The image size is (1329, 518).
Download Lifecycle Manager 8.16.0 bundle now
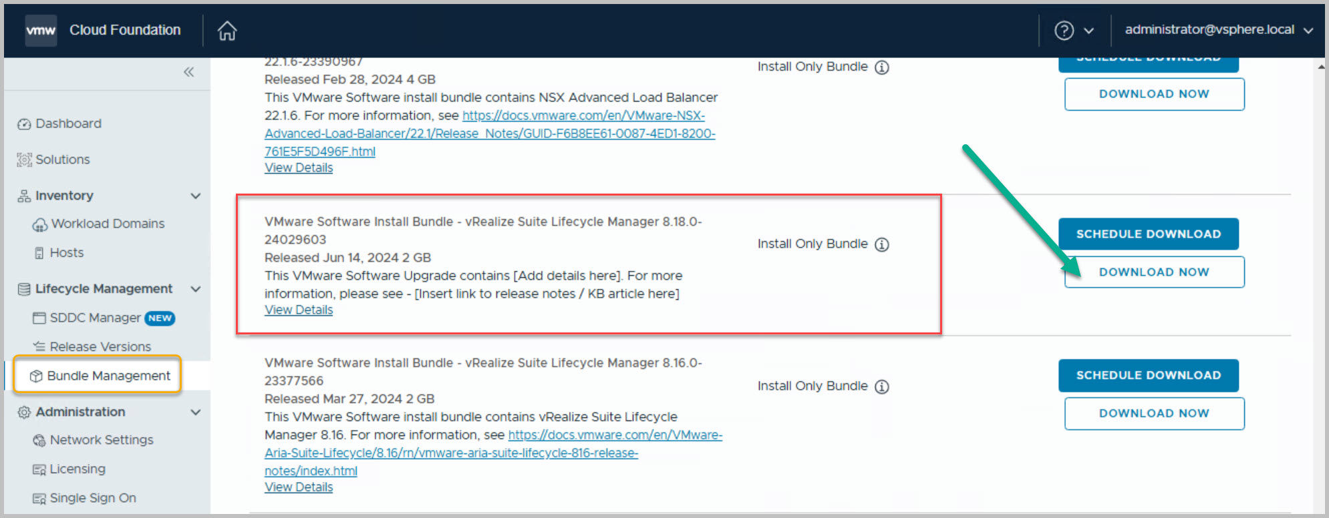pos(1154,414)
